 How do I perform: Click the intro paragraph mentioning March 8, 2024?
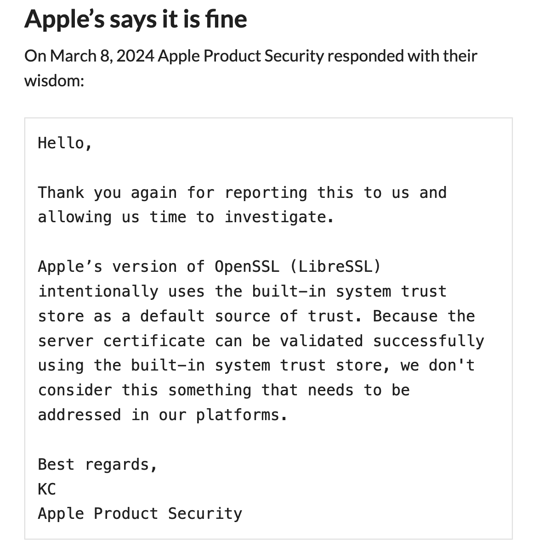coord(250,56)
